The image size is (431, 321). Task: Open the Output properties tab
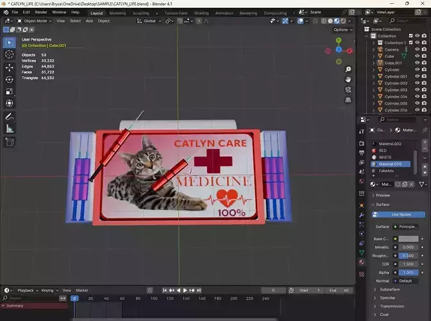362,153
